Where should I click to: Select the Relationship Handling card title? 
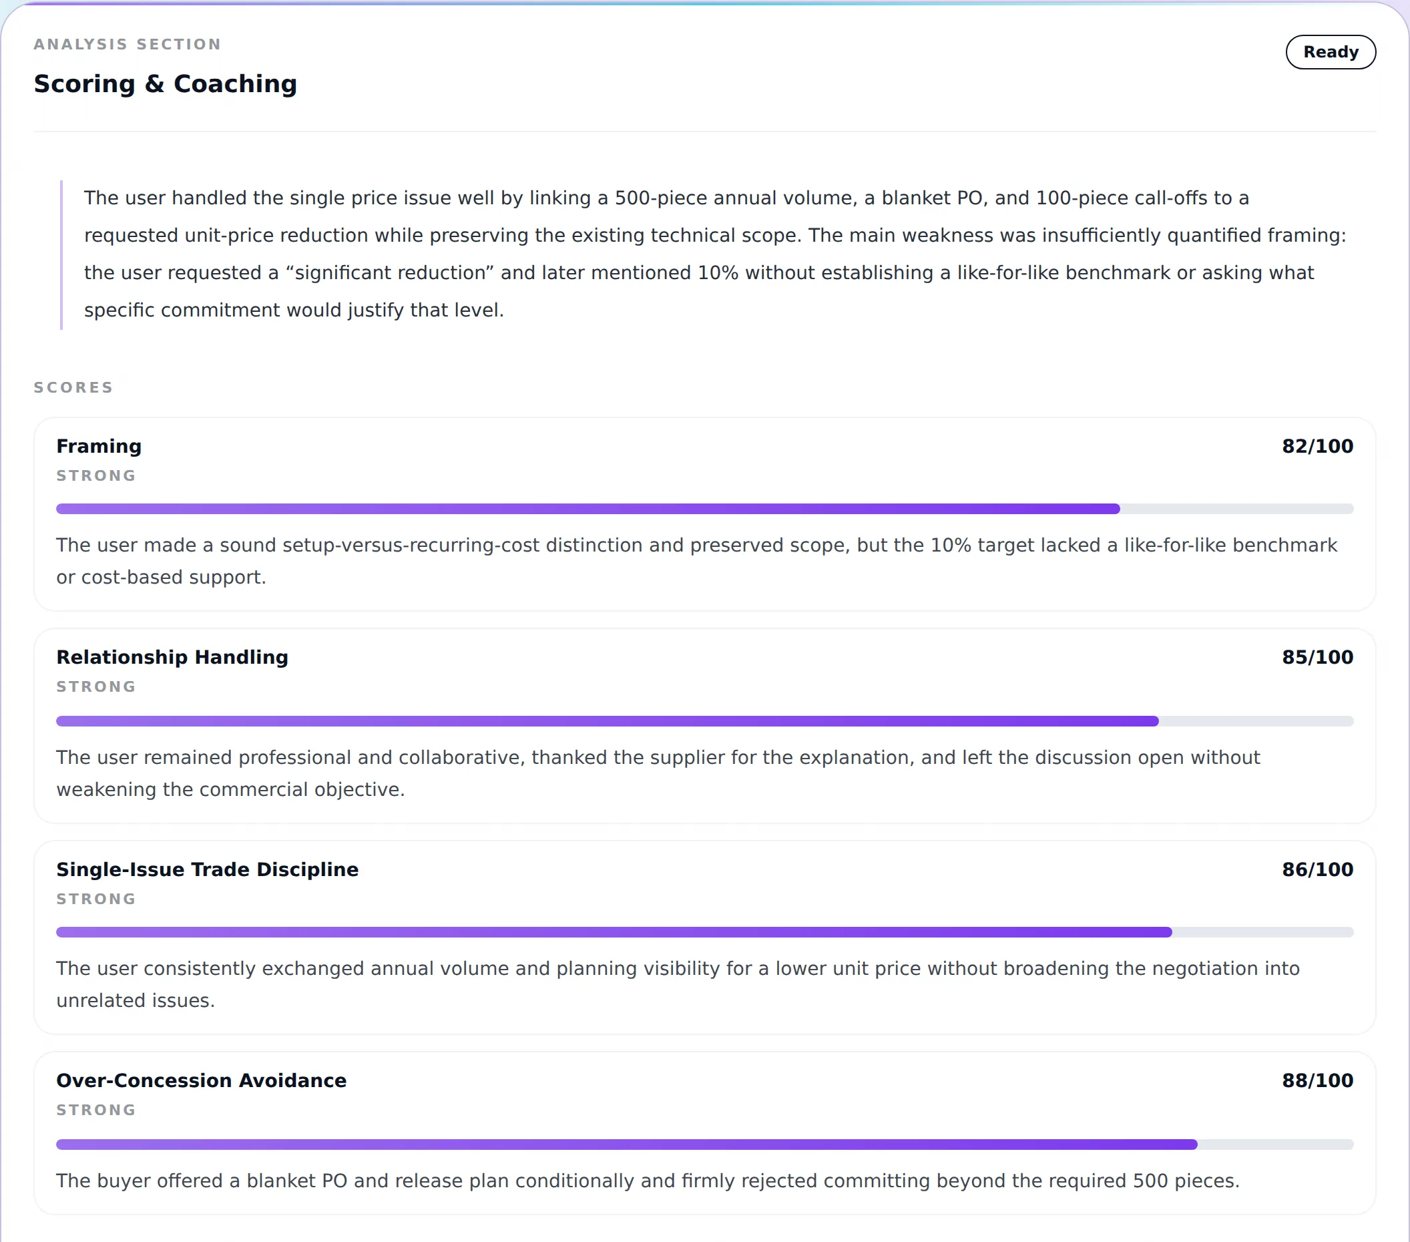[x=172, y=657]
